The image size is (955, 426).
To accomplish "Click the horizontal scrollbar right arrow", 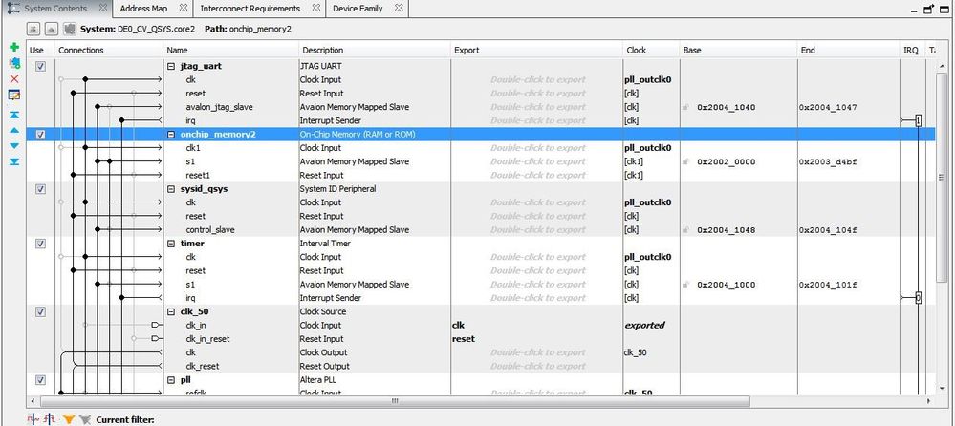I will pos(928,401).
